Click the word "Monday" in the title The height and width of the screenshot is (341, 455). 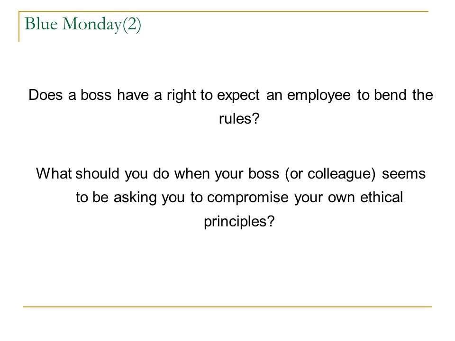(x=92, y=24)
